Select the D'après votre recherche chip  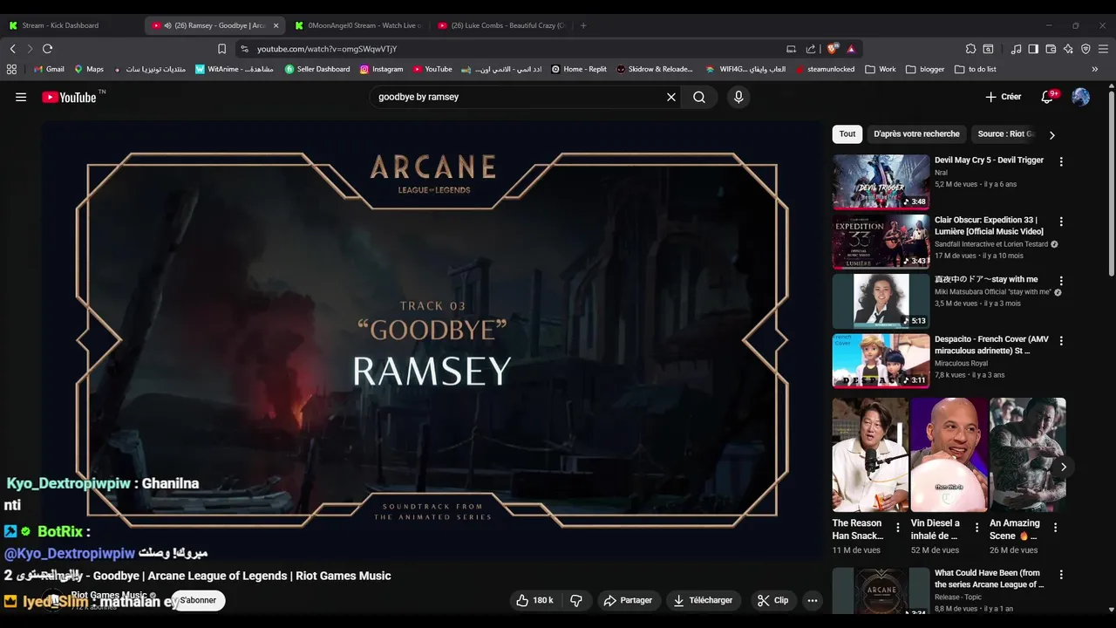916,133
